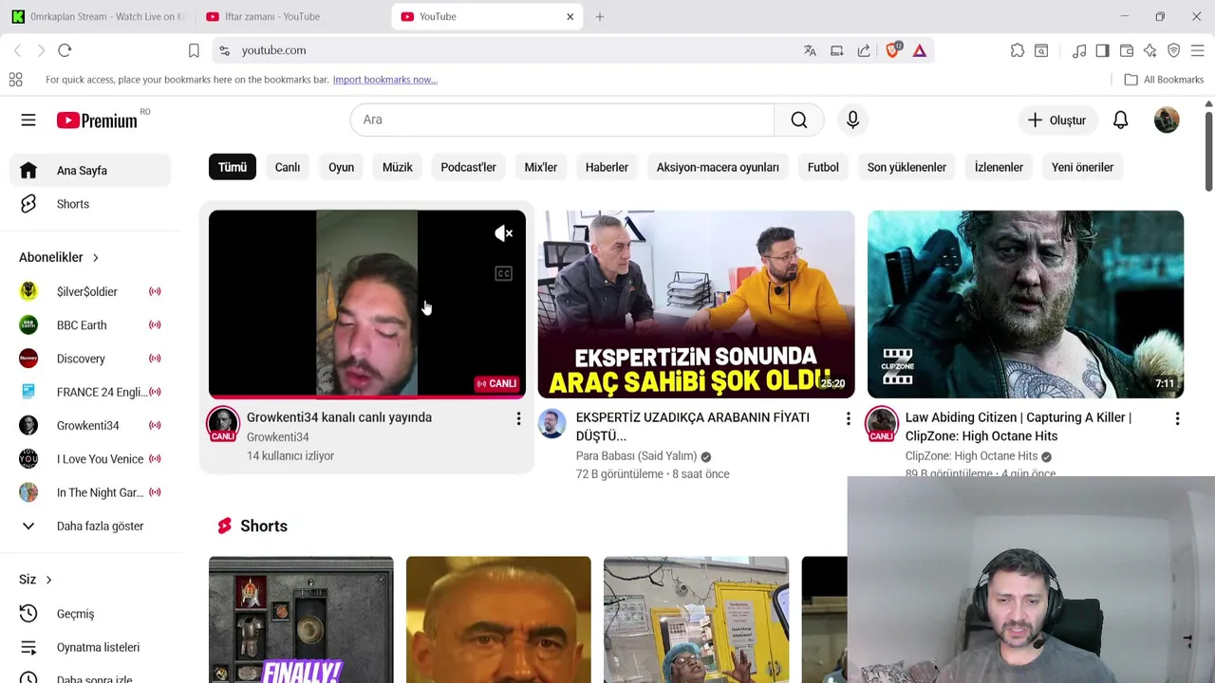
Task: Select the Haberler filter chip
Action: click(607, 167)
